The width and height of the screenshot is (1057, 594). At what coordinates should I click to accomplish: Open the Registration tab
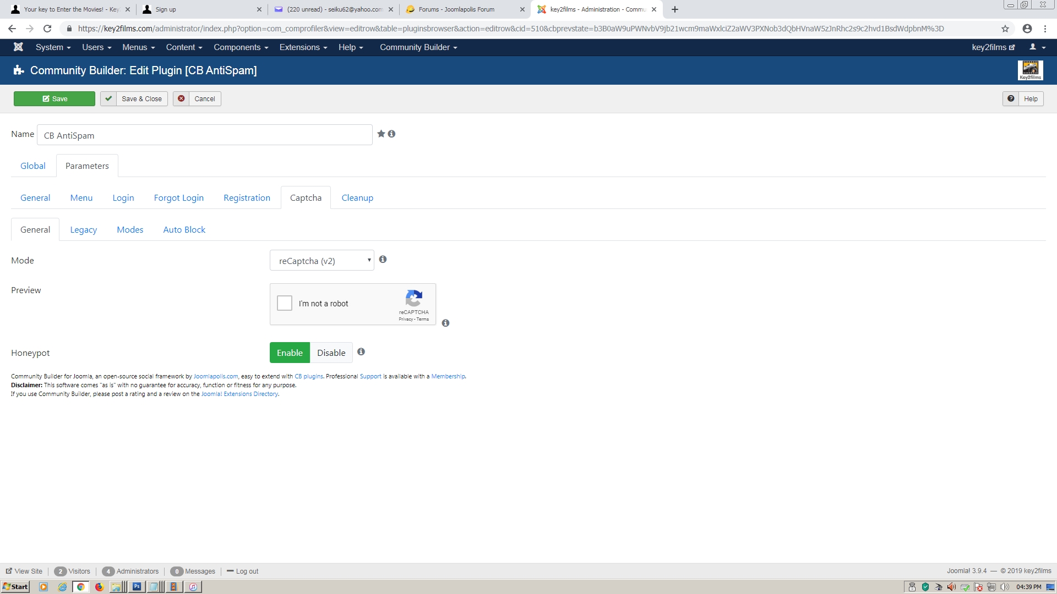pos(247,197)
